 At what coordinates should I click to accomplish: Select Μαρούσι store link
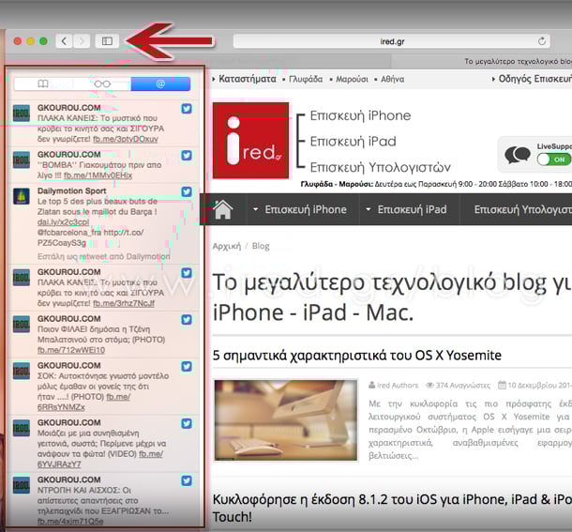[352, 79]
